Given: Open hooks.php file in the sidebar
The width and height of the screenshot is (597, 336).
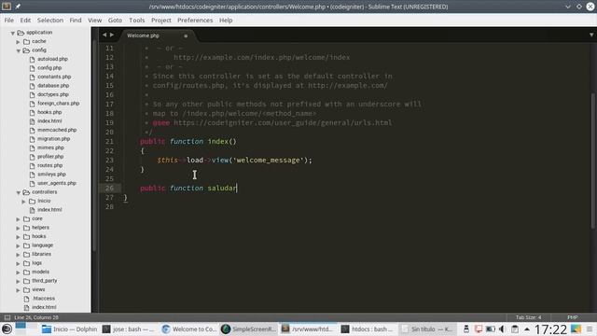Looking at the screenshot, I should pyautogui.click(x=49, y=112).
